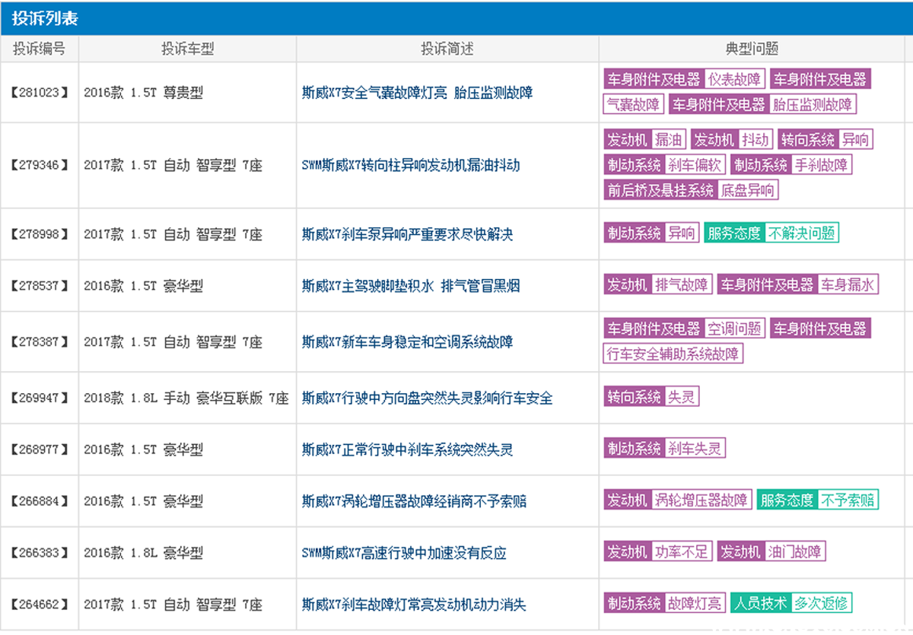Select the 气囊故障 issue tag

coord(633,104)
